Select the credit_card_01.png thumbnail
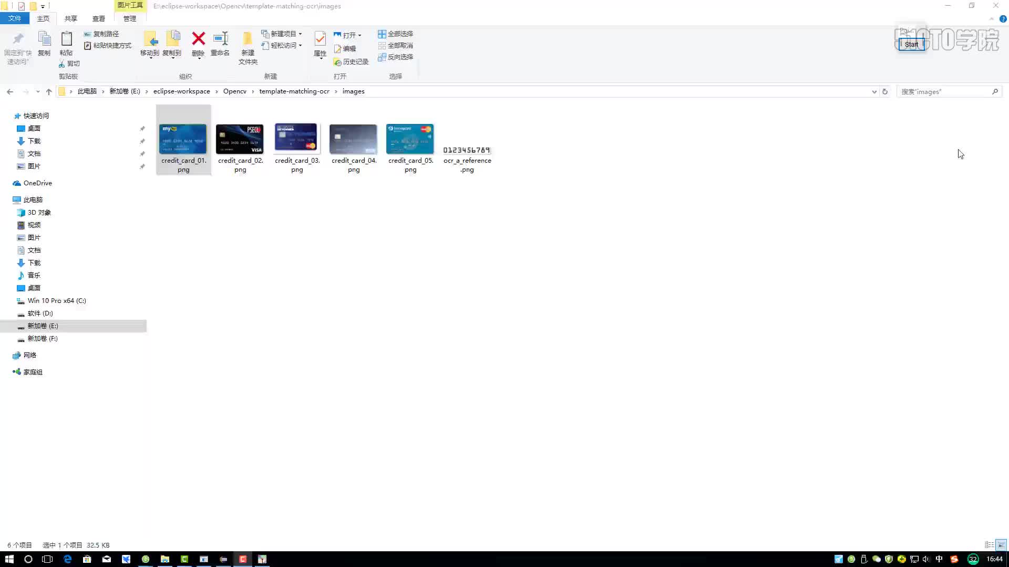1009x567 pixels. 183,140
